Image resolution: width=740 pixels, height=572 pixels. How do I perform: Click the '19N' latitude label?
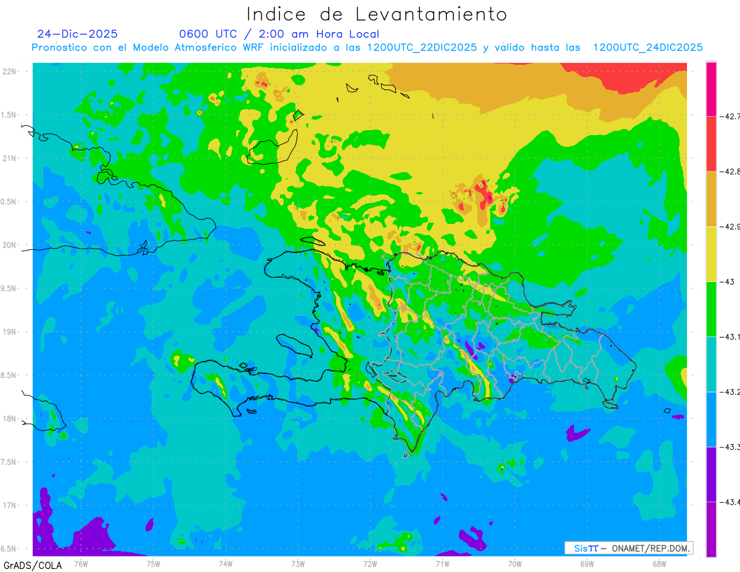[10, 332]
